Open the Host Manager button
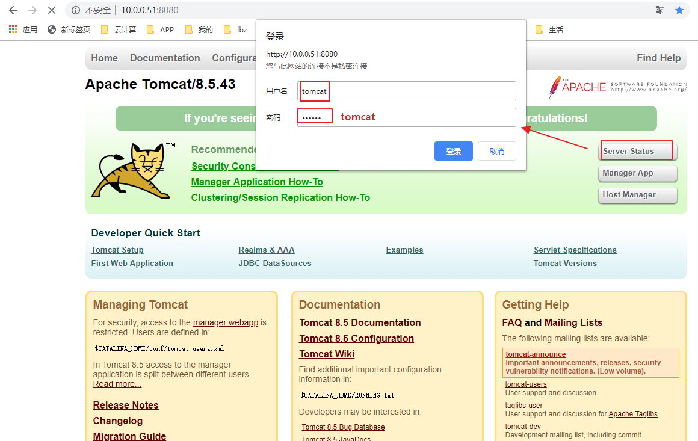 (637, 195)
